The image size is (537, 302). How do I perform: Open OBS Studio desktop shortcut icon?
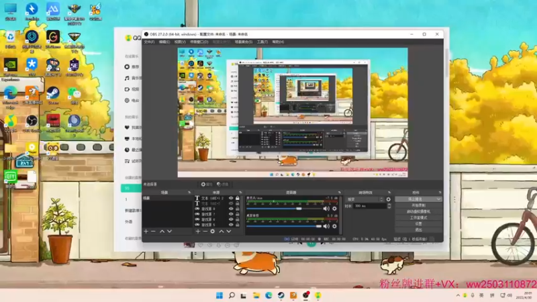32,123
